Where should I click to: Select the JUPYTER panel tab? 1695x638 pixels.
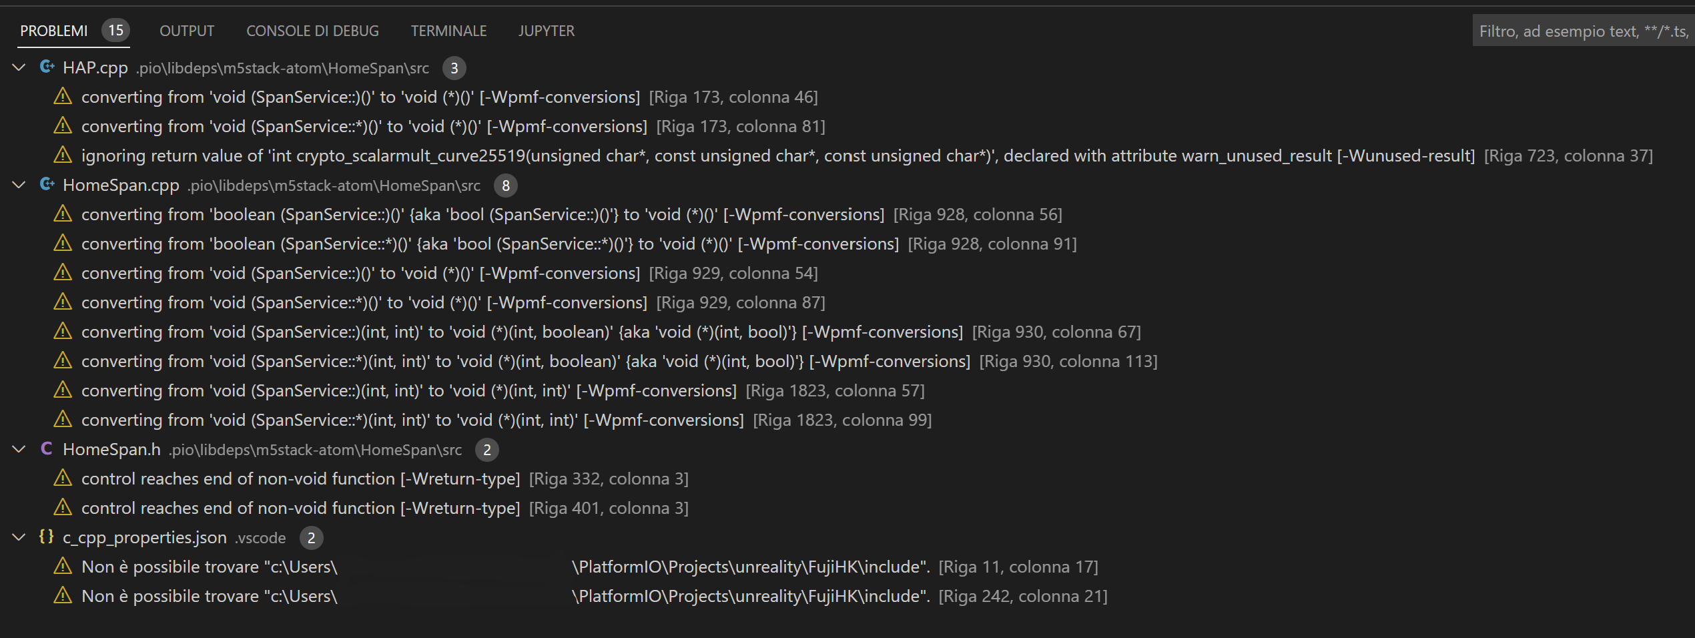(x=546, y=31)
